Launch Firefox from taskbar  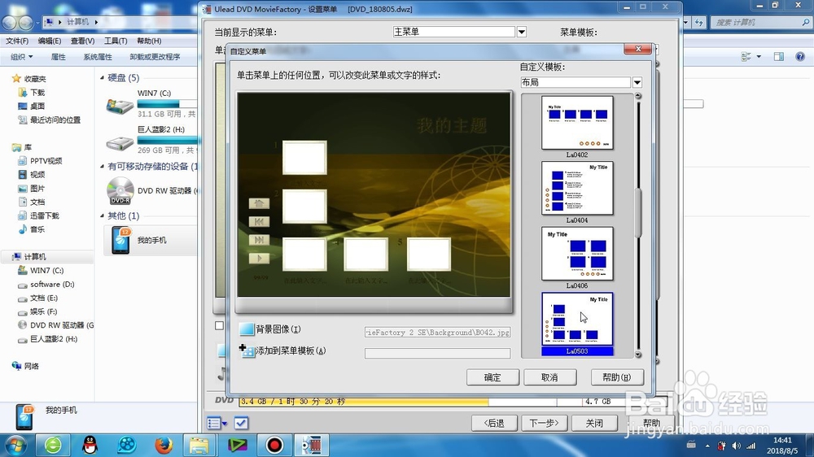point(164,445)
